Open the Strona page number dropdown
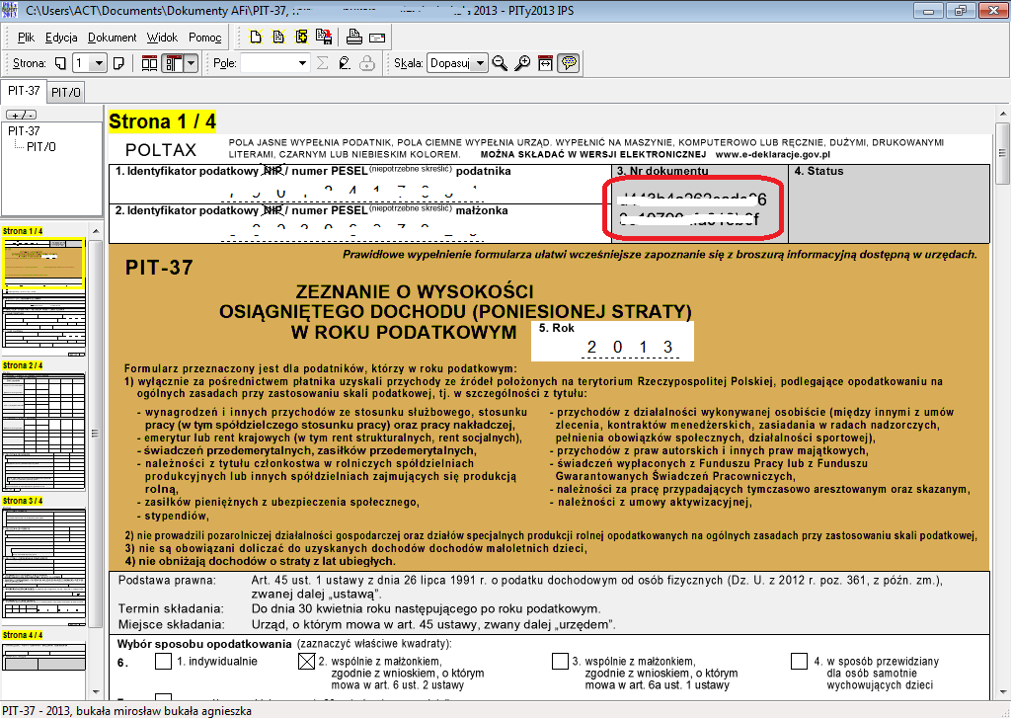 99,62
